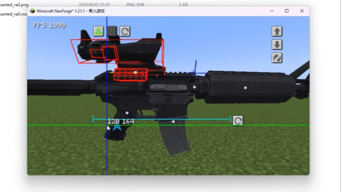Click the Minecraft grass block window icon
Image resolution: width=341 pixels, height=192 pixels.
pos(32,11)
